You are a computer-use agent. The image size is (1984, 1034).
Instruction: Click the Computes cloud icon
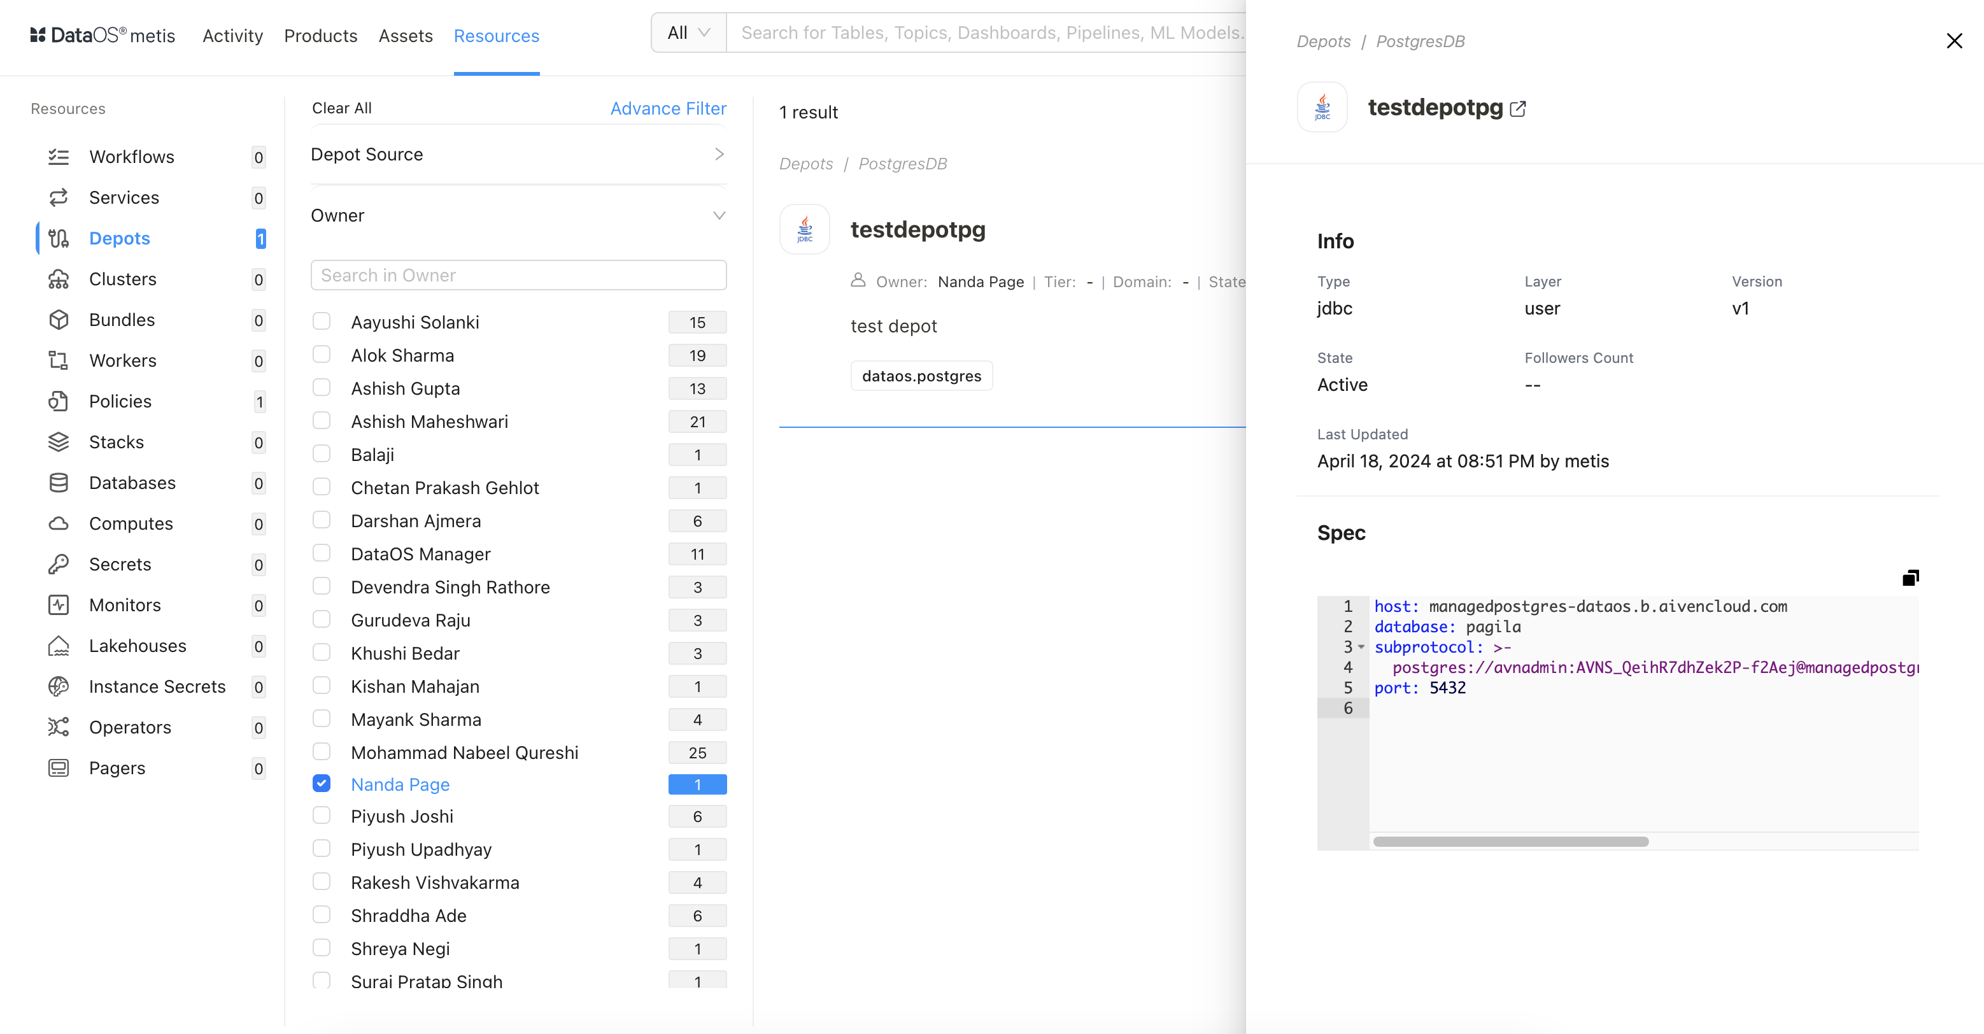click(x=59, y=524)
